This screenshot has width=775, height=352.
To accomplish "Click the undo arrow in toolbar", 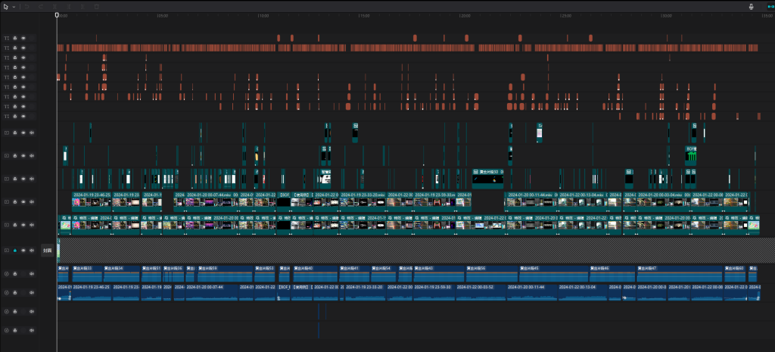I will coord(28,7).
